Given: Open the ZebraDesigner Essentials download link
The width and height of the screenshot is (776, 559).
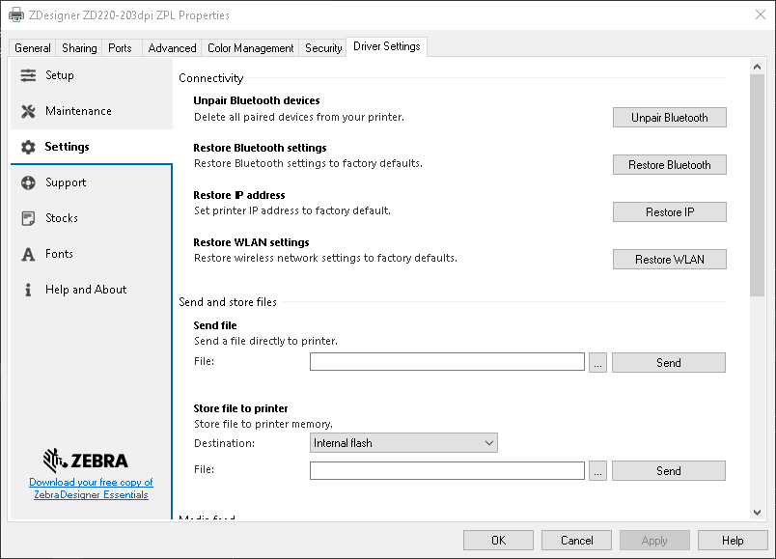Looking at the screenshot, I should [91, 488].
